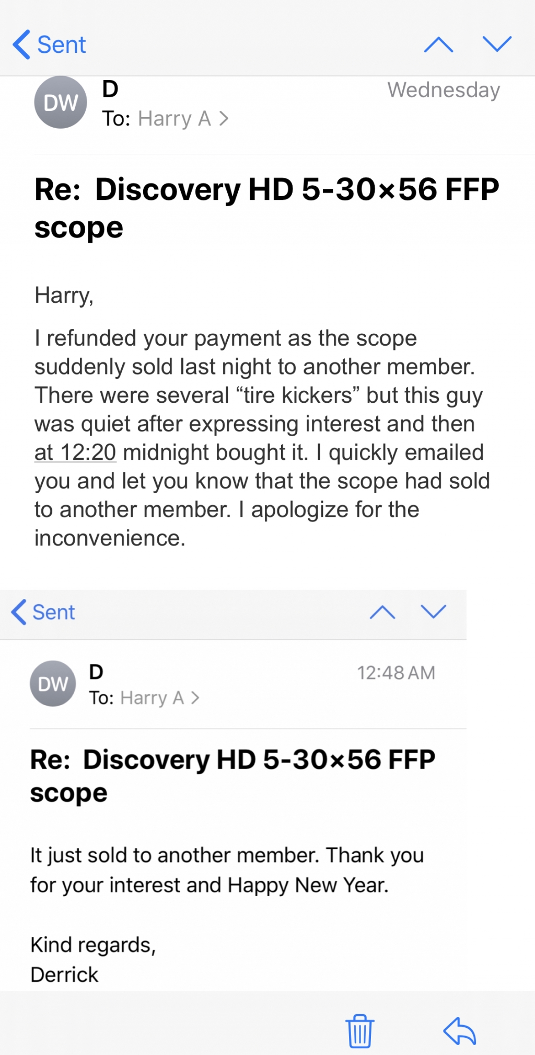Image resolution: width=535 pixels, height=1055 pixels.
Task: Select the 'Kind regards, Derrick' signature text
Action: 93,960
